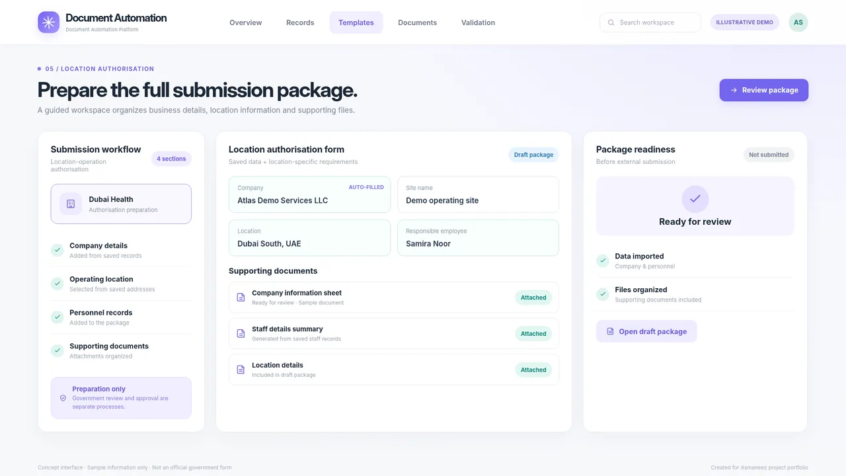Click the Staff details summary file icon
Screen dimensions: 846x476
[241, 333]
